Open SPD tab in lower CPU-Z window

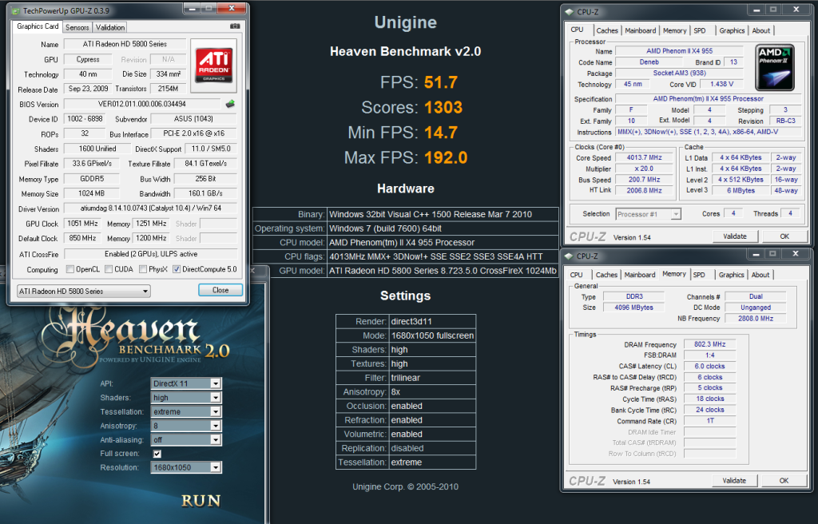699,275
